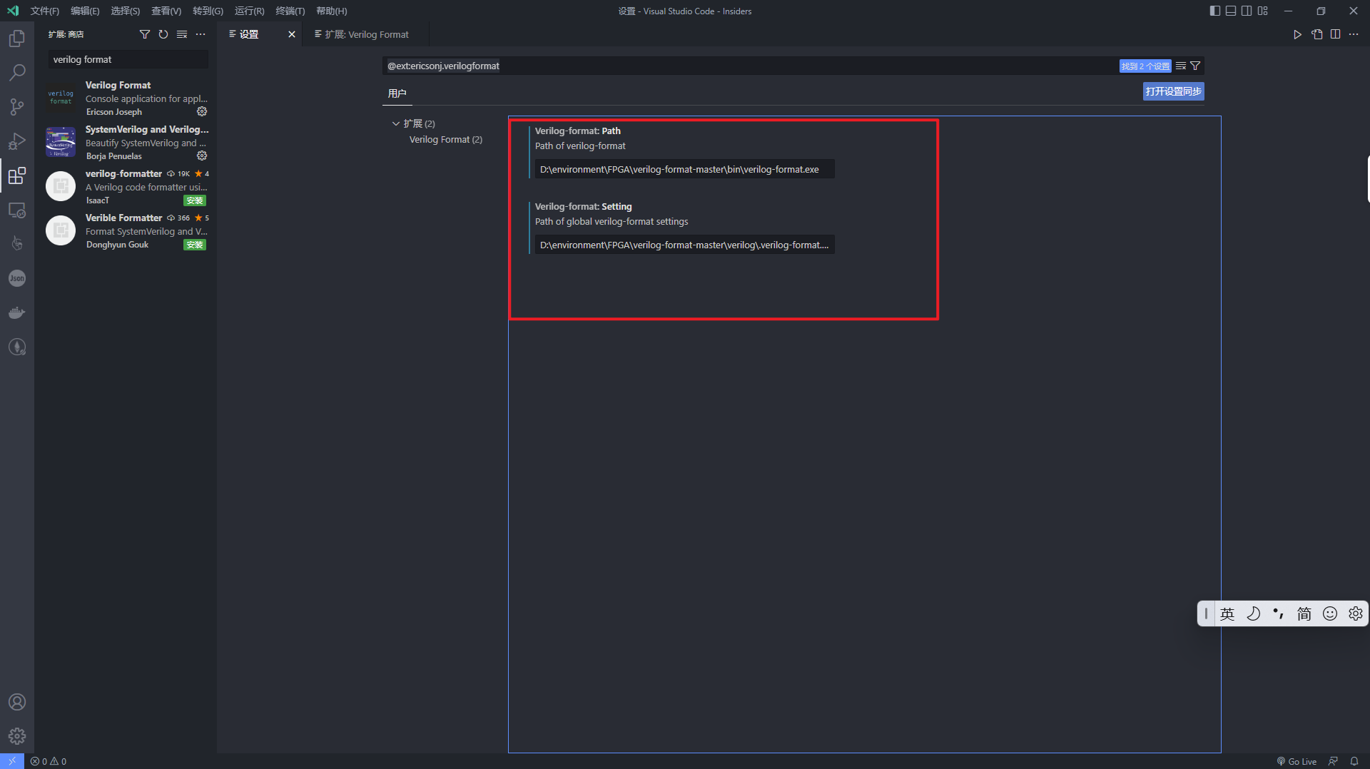Open the 帮助(H) menu
This screenshot has height=769, width=1370.
[330, 11]
